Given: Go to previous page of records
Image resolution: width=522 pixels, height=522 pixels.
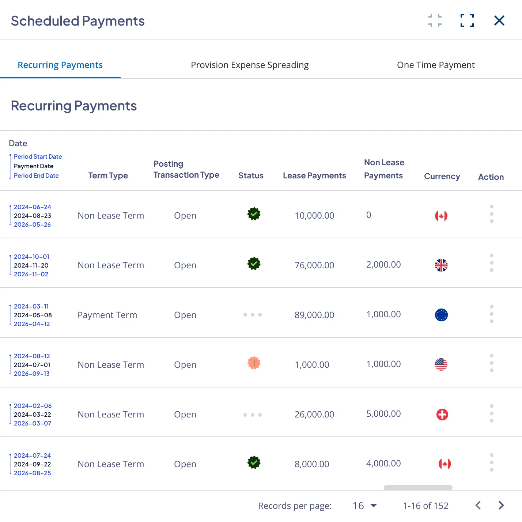Looking at the screenshot, I should (478, 505).
